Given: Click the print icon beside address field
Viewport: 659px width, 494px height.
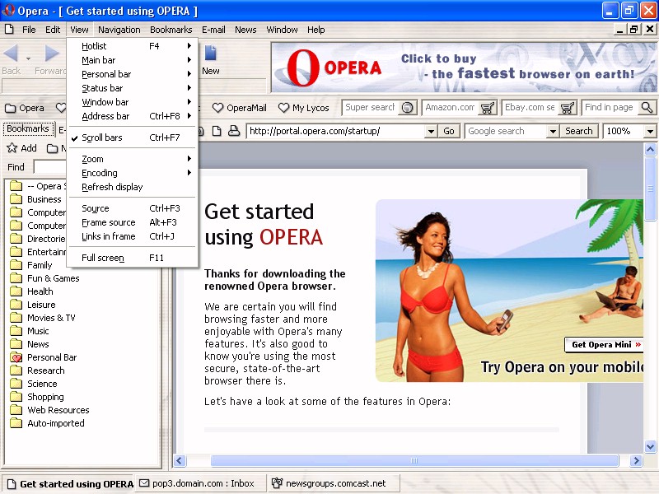Looking at the screenshot, I should point(233,131).
